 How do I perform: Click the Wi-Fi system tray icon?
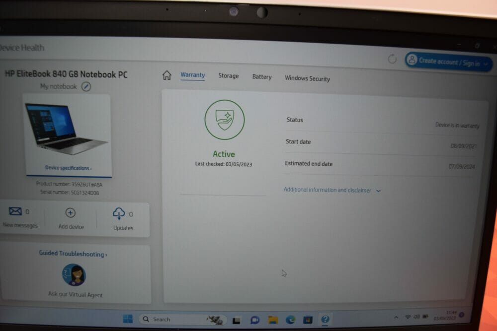pos(408,317)
